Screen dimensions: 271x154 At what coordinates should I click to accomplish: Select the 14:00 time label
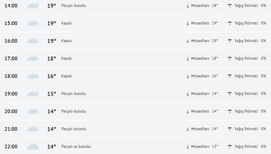[11, 6]
